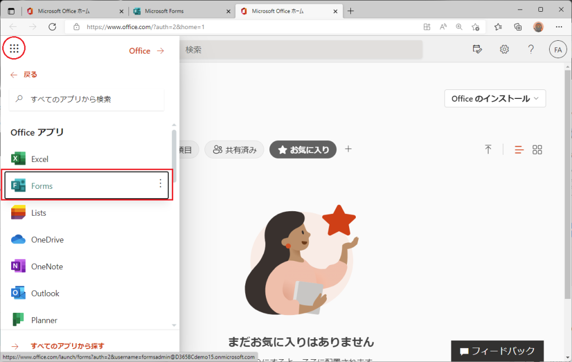The width and height of the screenshot is (572, 362).
Task: Click the browser back arrow
Action: tap(13, 27)
